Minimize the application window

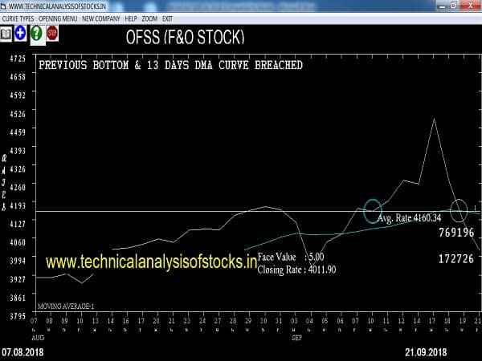[441, 6]
